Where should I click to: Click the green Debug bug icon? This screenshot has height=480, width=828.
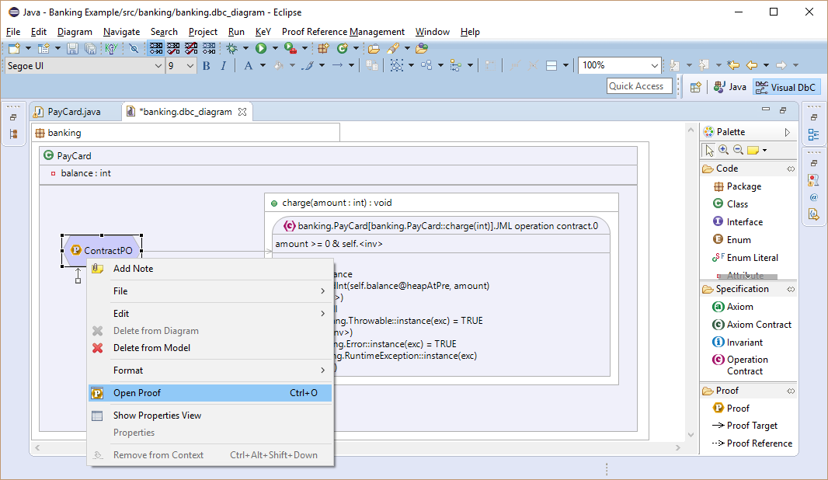point(231,49)
